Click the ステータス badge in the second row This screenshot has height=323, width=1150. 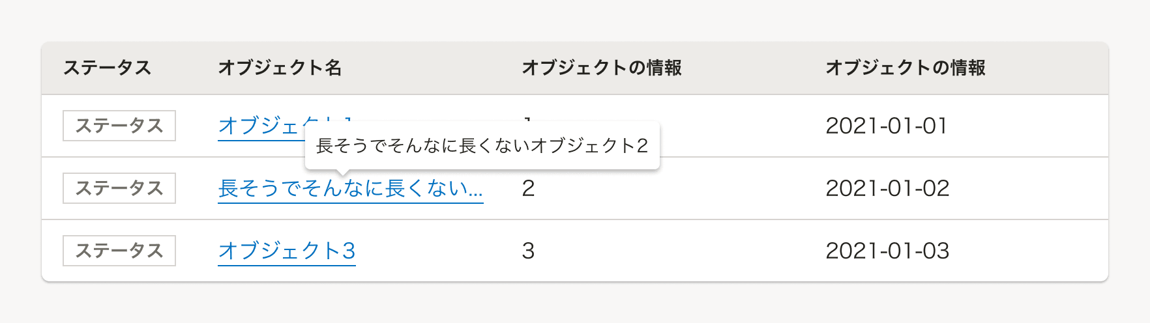tap(119, 188)
